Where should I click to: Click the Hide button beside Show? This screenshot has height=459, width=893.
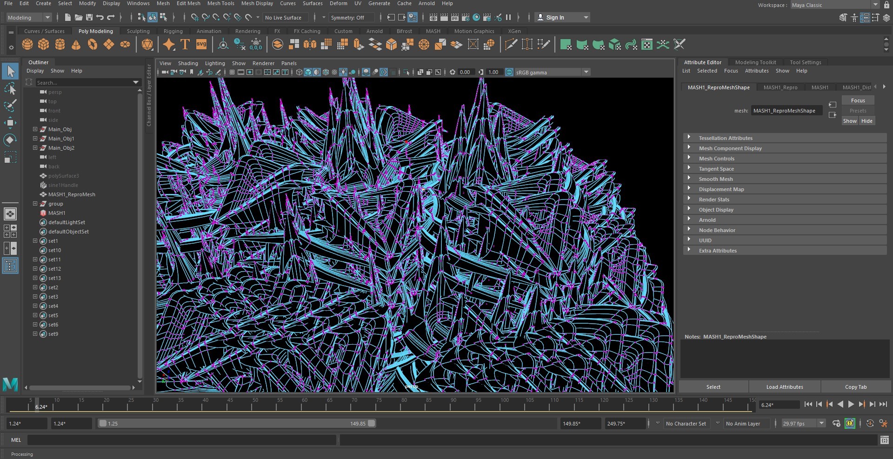pos(867,121)
